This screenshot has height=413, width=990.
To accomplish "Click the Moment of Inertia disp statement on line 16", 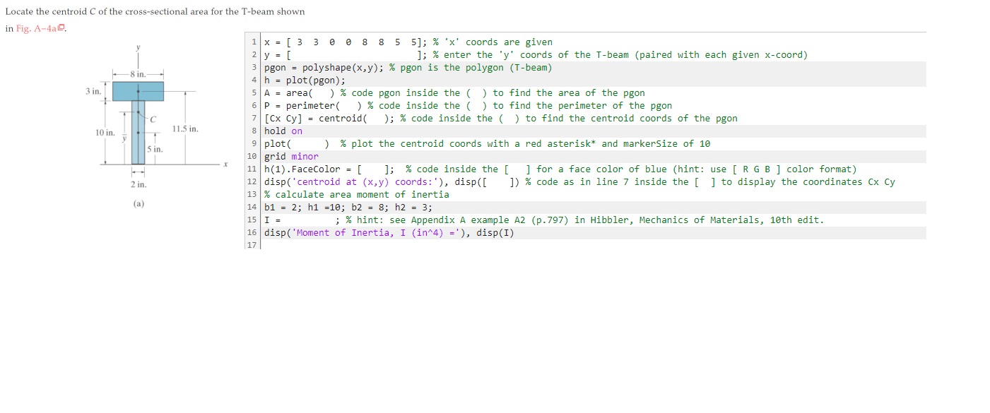I will click(389, 232).
